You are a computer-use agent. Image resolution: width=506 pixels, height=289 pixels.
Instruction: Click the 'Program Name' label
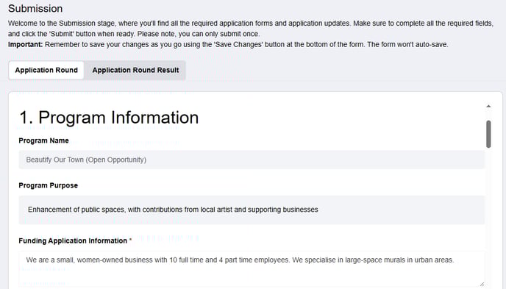click(x=43, y=140)
